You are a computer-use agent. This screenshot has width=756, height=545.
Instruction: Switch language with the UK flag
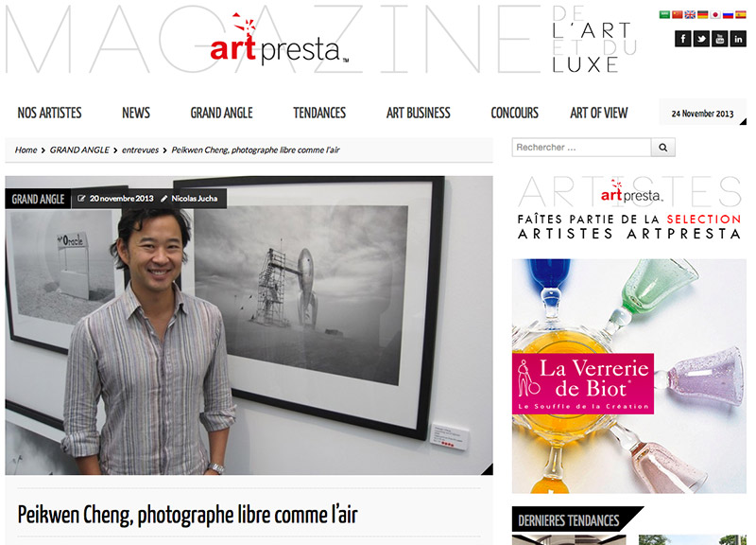coord(690,14)
